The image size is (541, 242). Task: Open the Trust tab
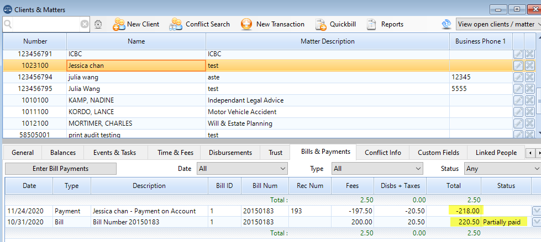[x=275, y=153]
